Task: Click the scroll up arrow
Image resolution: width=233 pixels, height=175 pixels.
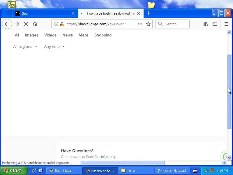Action: pyautogui.click(x=229, y=32)
